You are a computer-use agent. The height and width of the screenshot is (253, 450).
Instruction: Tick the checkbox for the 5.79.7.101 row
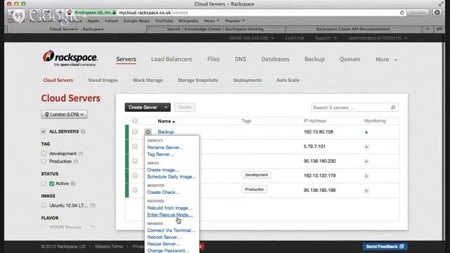click(135, 146)
